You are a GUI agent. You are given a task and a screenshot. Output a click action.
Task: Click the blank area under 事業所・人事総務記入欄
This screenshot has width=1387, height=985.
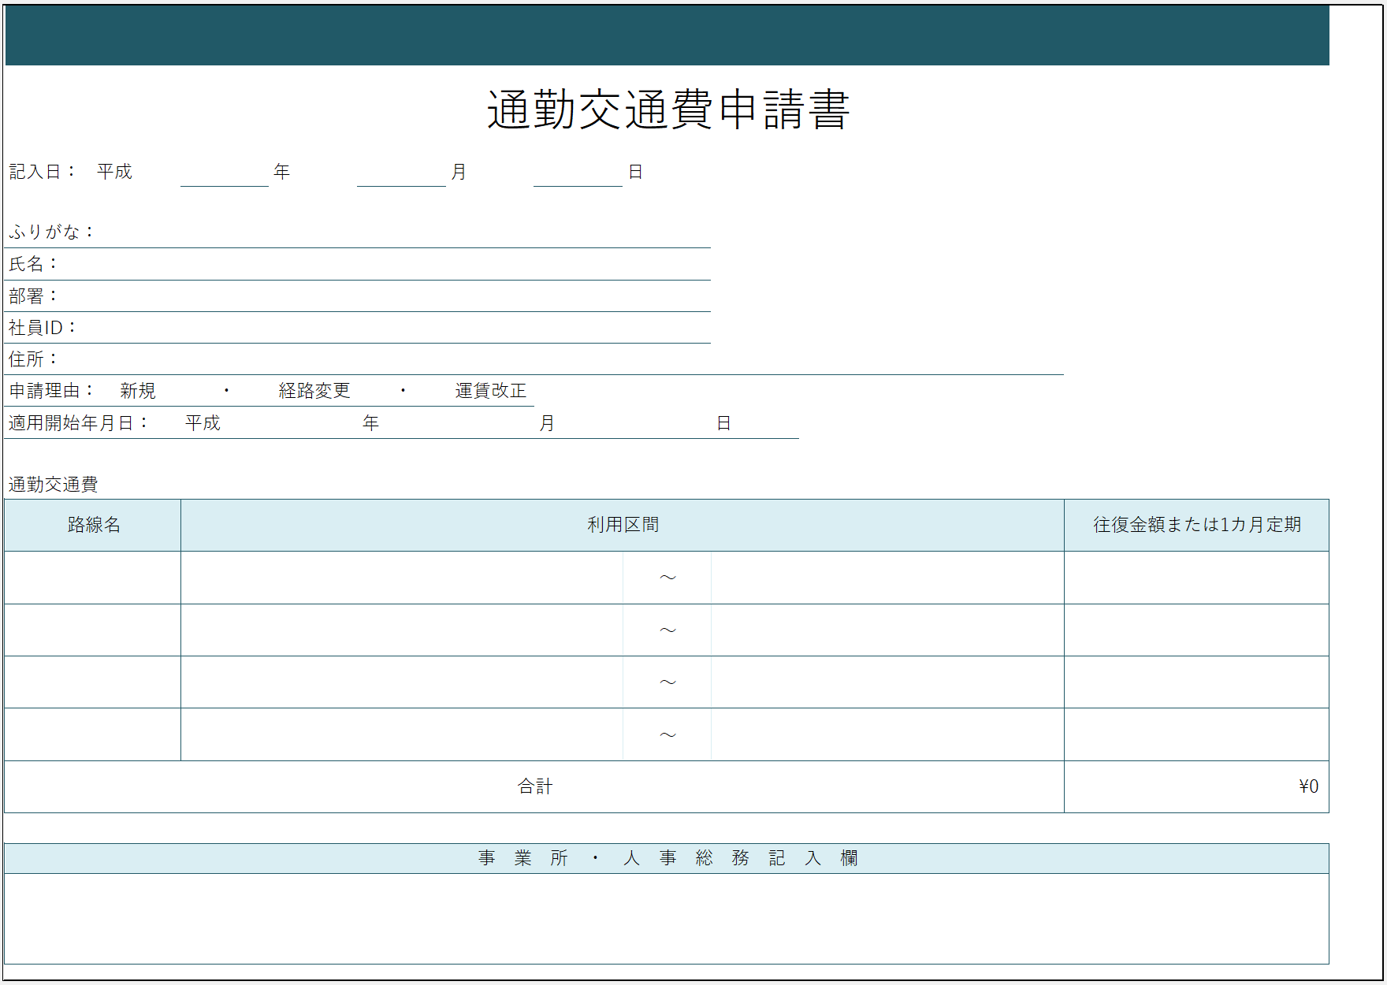pos(666,918)
